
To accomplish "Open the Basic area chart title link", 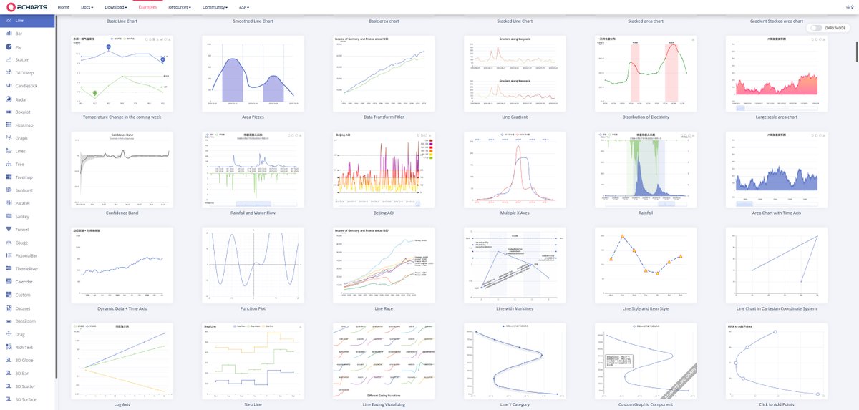I will [384, 21].
